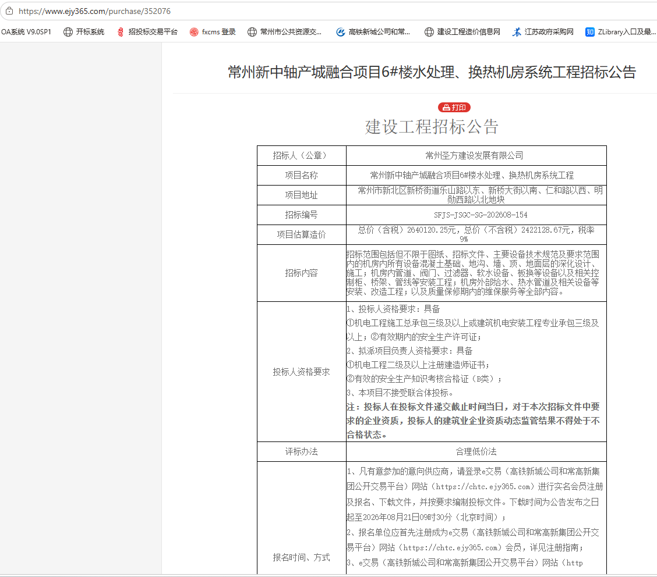Open the OA系统 V9.0SP1 bookmark
The height and width of the screenshot is (577, 657).
pyautogui.click(x=26, y=32)
